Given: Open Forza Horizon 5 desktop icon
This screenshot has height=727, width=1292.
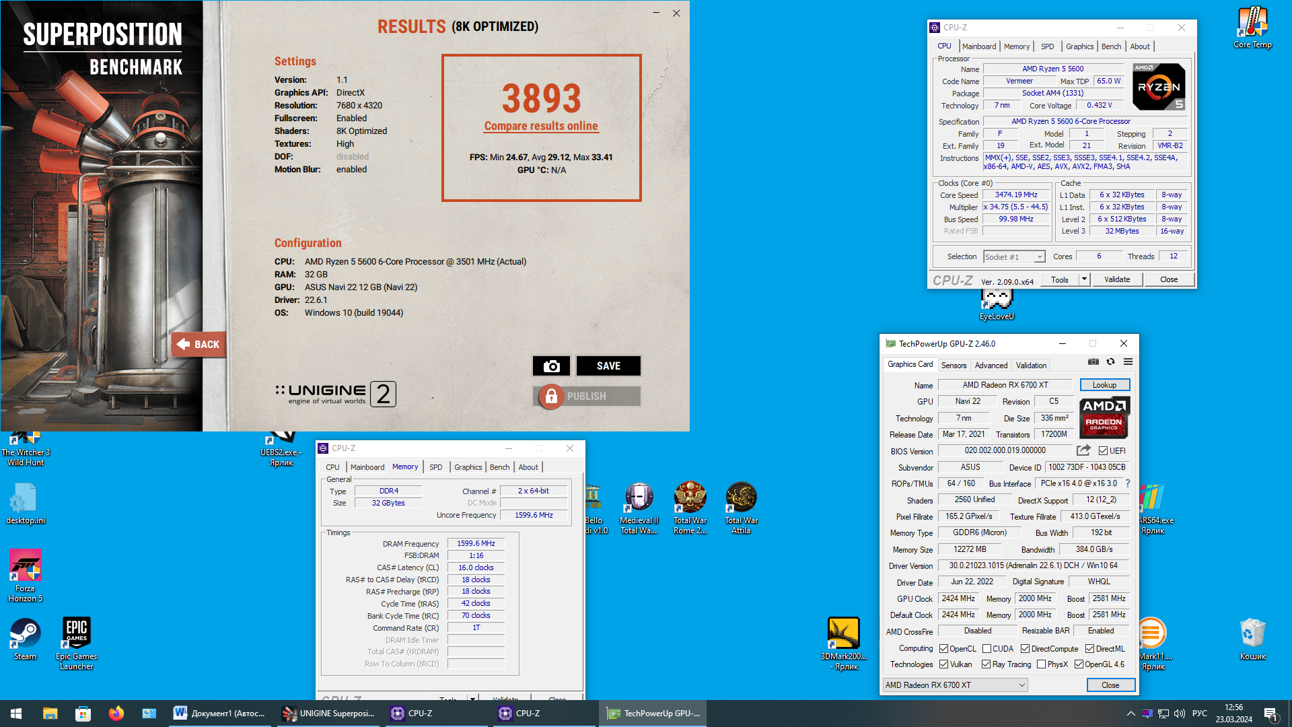Looking at the screenshot, I should (26, 576).
